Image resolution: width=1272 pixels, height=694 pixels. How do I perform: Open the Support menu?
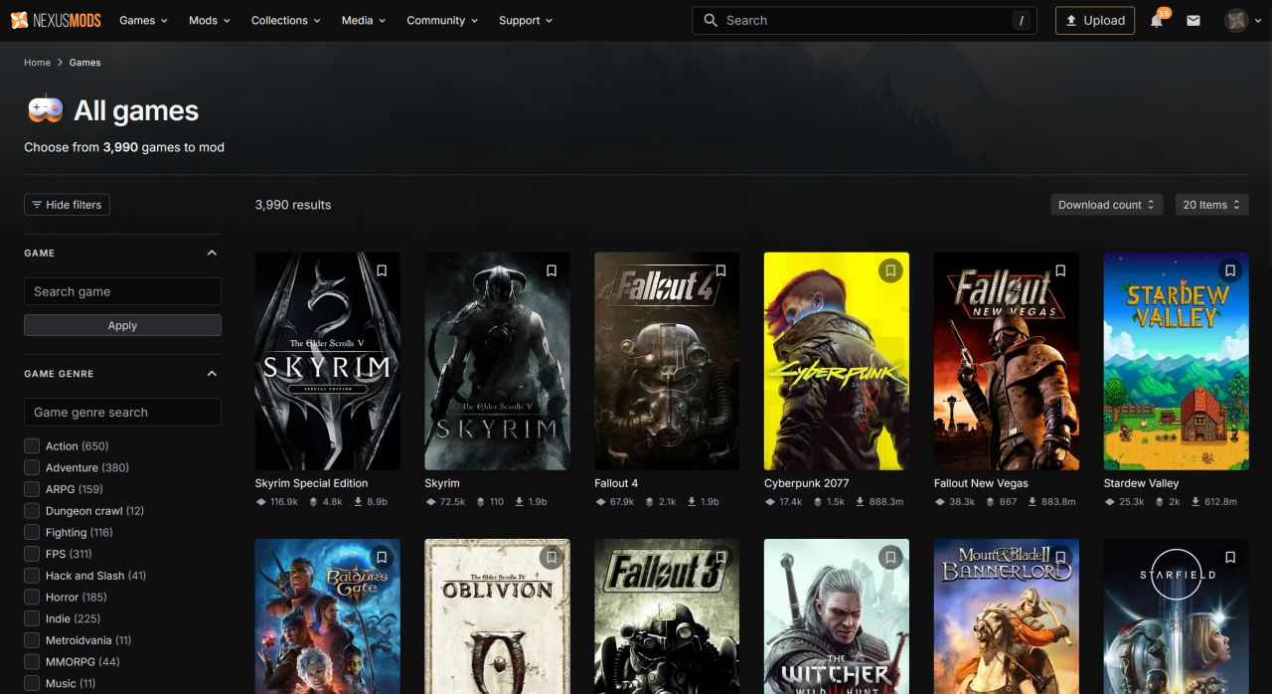(526, 20)
